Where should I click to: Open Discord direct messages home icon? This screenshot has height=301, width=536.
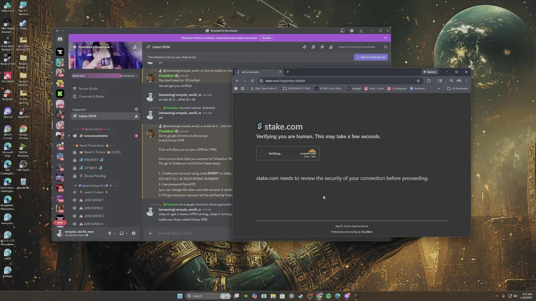point(60,39)
